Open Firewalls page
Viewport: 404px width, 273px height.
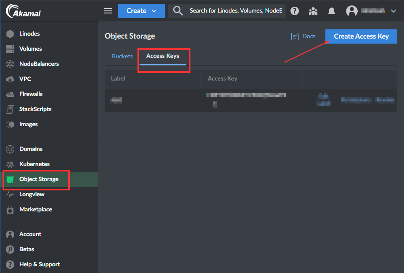[31, 94]
